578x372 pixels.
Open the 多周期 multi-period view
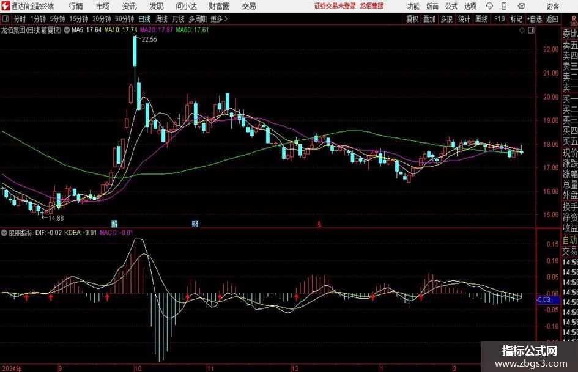click(197, 19)
